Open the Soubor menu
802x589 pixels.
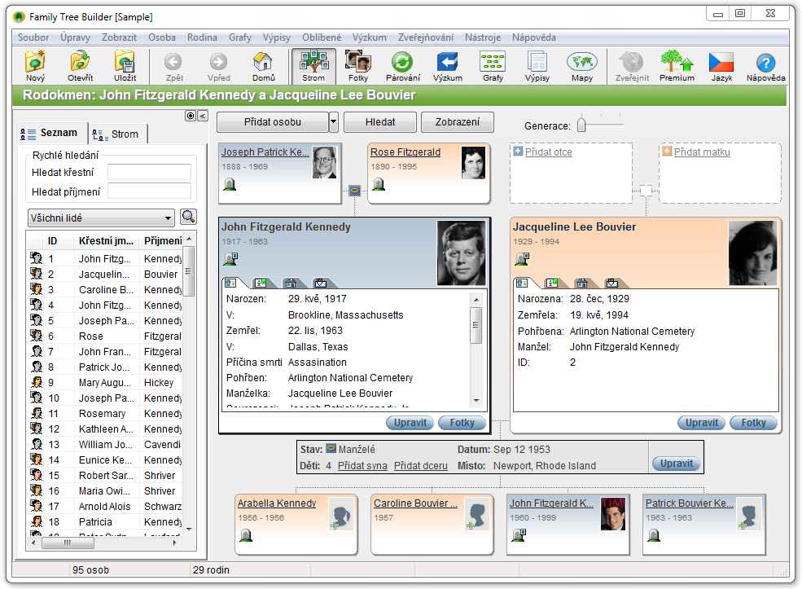tap(33, 37)
